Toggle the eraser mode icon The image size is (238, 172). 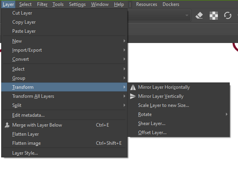click(199, 16)
